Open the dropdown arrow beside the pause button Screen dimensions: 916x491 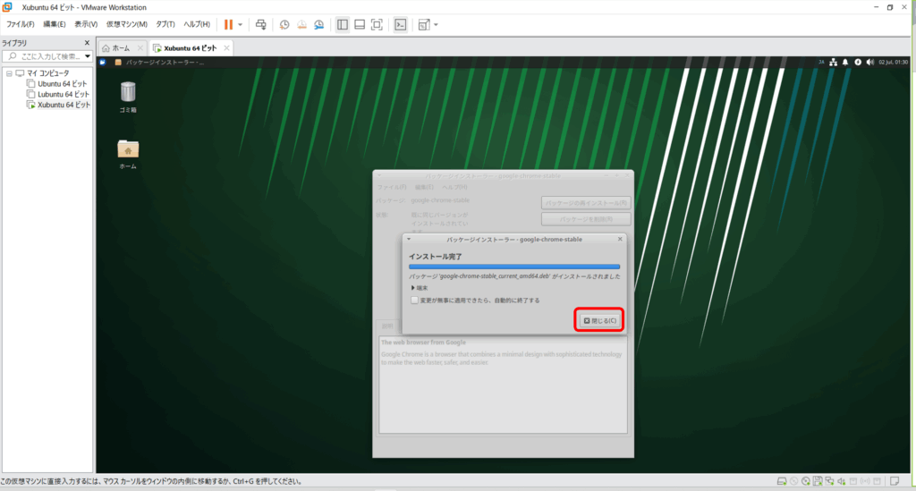click(x=240, y=24)
